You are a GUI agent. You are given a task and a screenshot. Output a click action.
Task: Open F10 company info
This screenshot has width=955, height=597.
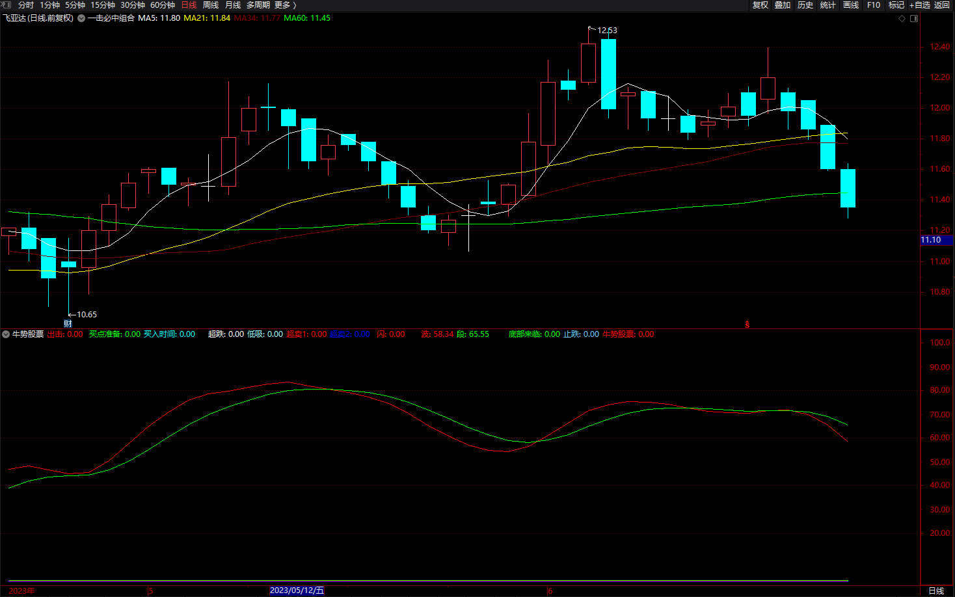tap(874, 5)
